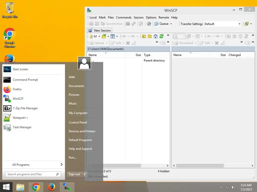
Task: Open Command Prompt from Start menu
Action: 34,80
